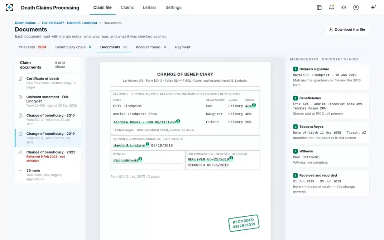The width and height of the screenshot is (384, 240).
Task: Click the Claimant statement document icon
Action: click(20, 97)
